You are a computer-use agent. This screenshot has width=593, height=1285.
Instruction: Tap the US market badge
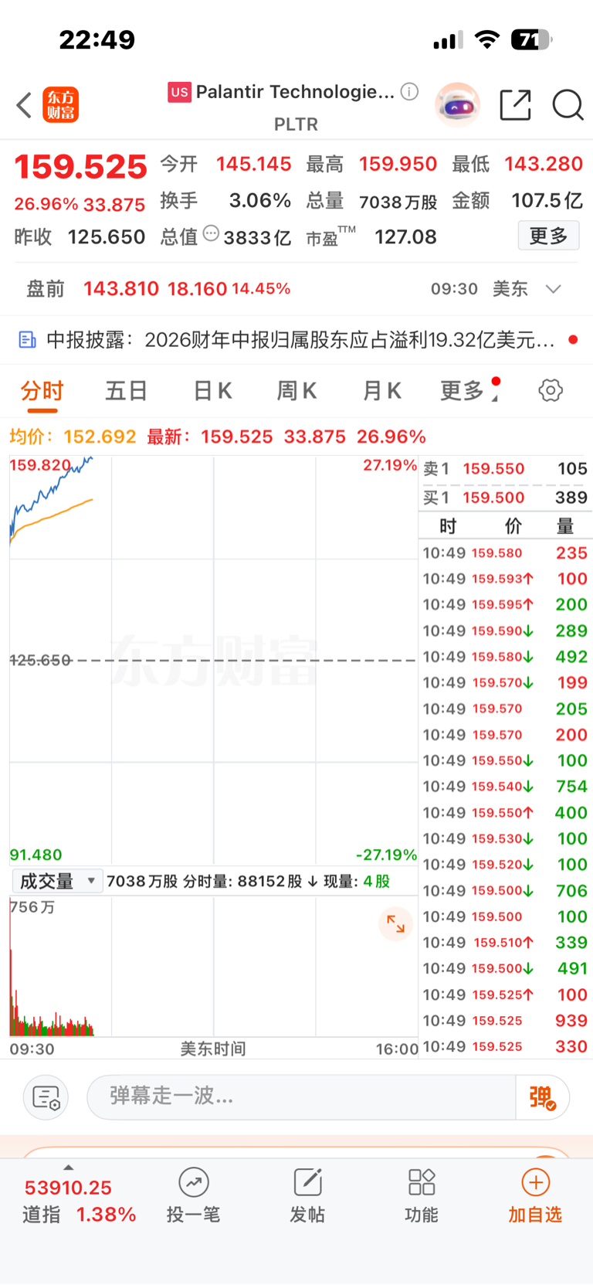coord(179,92)
